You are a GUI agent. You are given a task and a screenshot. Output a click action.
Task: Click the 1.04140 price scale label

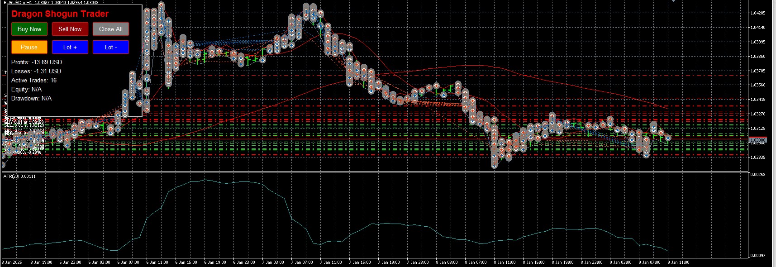point(758,27)
